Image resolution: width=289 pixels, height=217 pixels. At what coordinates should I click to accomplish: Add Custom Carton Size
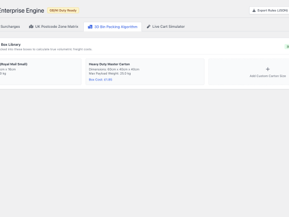249,72
